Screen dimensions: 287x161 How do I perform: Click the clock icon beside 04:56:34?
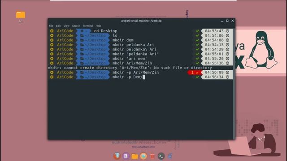point(227,77)
